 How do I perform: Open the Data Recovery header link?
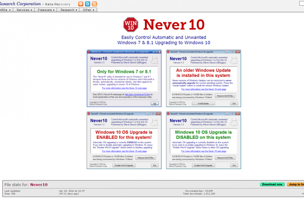(x=57, y=4)
